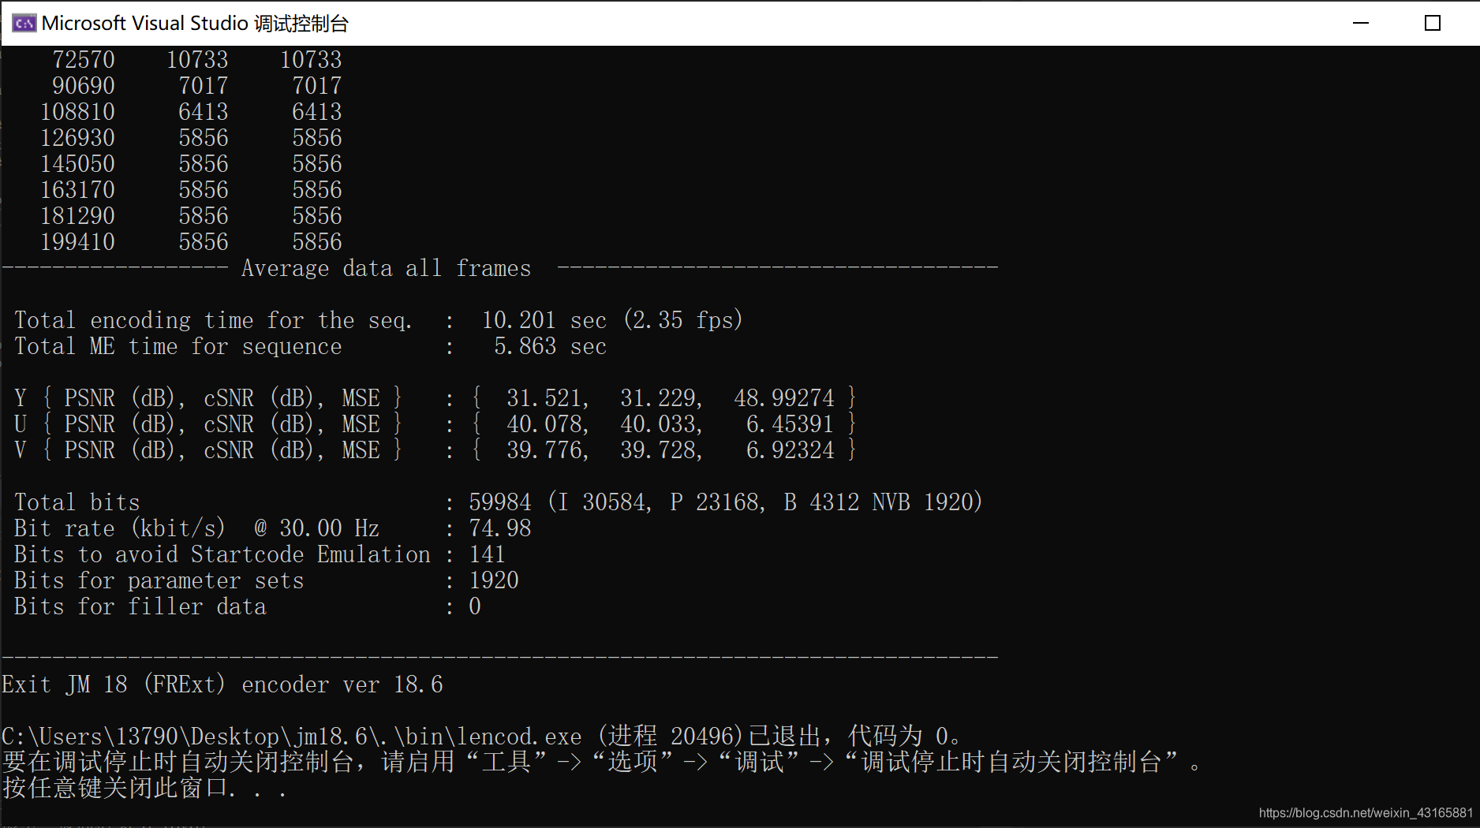Screen dimensions: 1480x828
Task: Select the title text 'Microsoft Visual Studio 调试控制台'
Action: pyautogui.click(x=195, y=24)
